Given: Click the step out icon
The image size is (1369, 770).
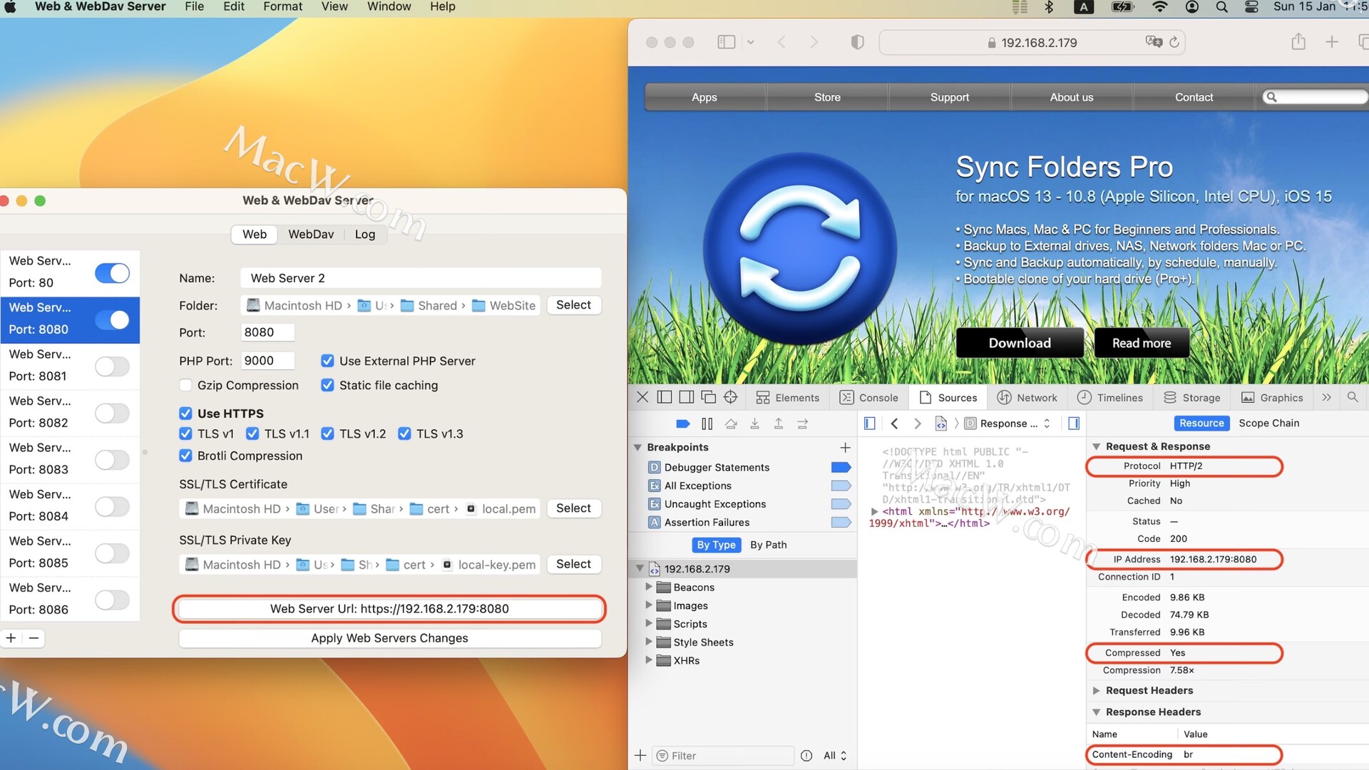Looking at the screenshot, I should tap(779, 423).
